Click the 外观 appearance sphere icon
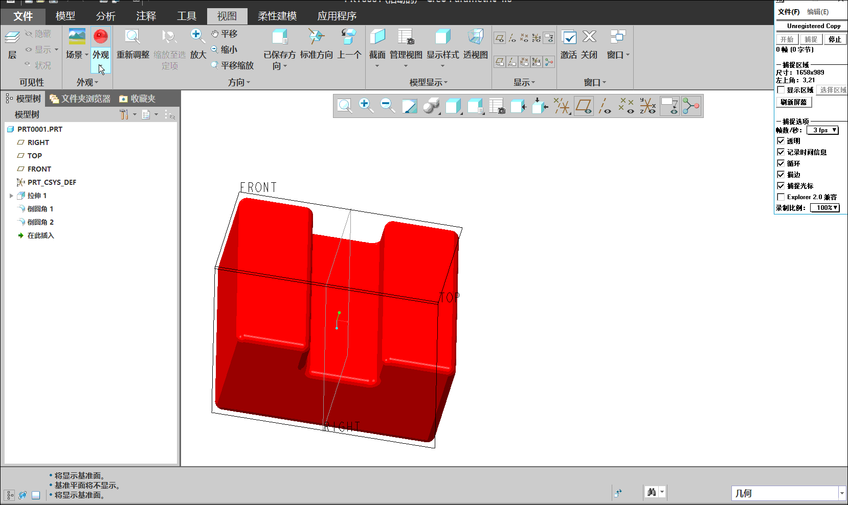 (101, 36)
